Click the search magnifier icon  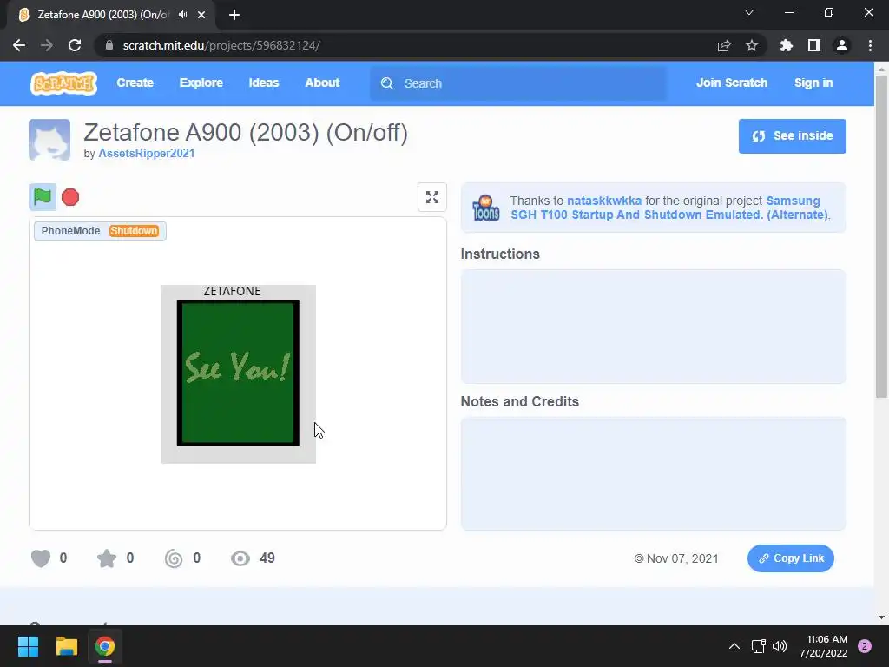387,83
